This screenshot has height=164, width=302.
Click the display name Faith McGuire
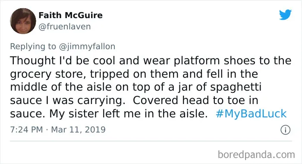click(70, 15)
